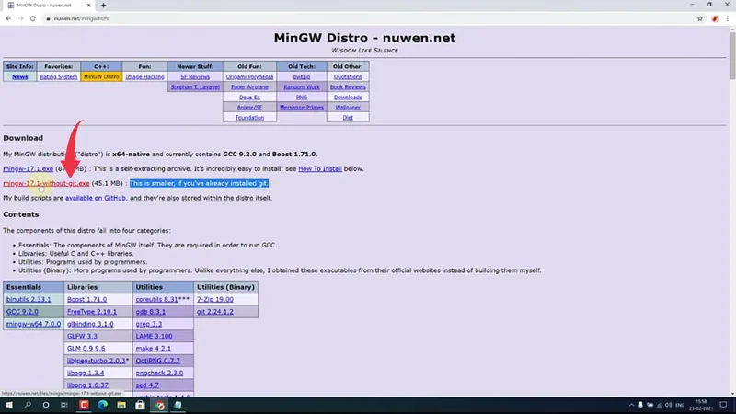Viewport: 736px width, 414px height.
Task: Click the red extension icon in the toolbar
Action: pyautogui.click(x=714, y=18)
